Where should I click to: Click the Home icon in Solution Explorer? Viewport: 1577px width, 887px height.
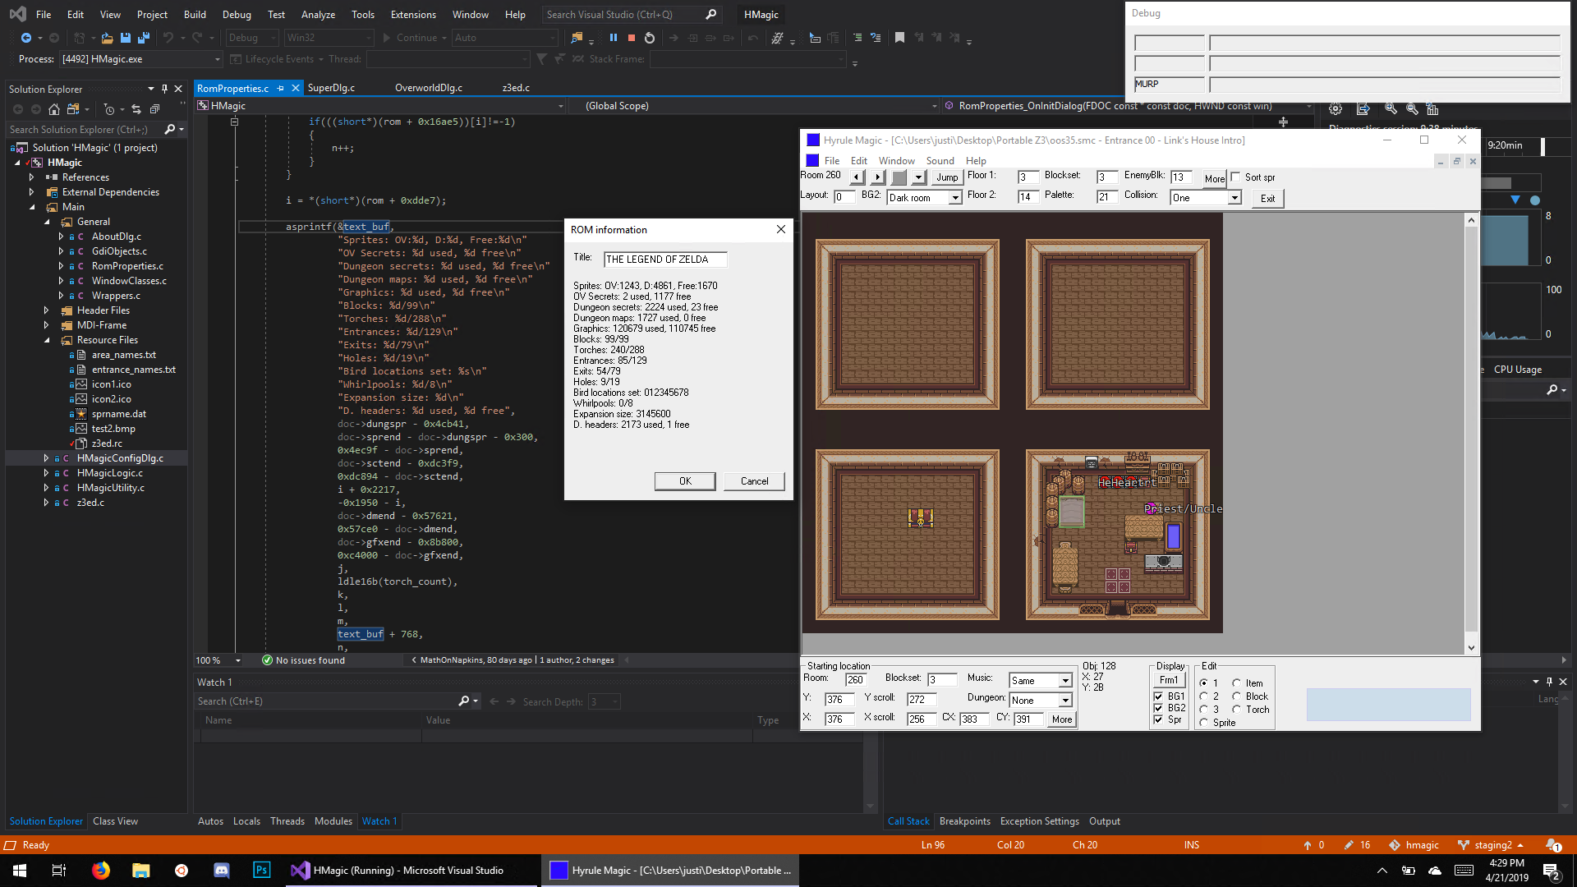point(54,109)
